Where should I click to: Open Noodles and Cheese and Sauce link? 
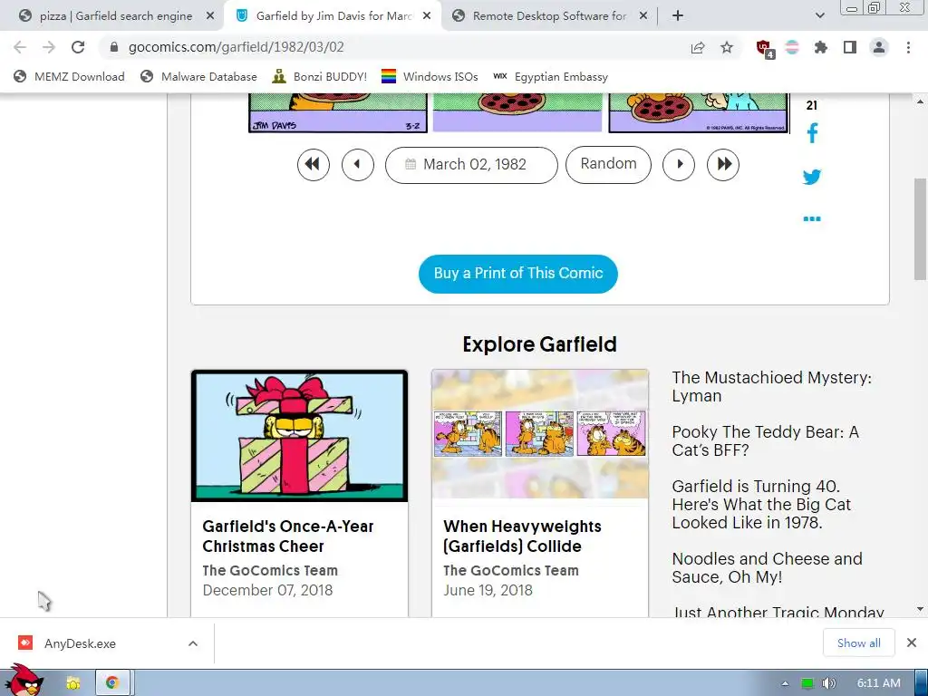pos(767,567)
